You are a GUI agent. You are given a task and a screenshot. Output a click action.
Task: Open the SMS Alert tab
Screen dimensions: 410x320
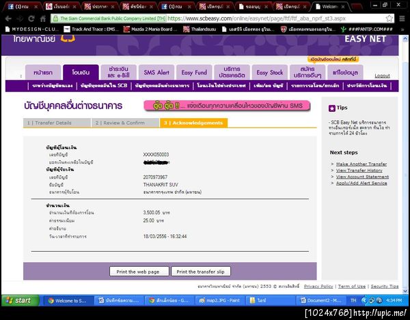(x=156, y=72)
